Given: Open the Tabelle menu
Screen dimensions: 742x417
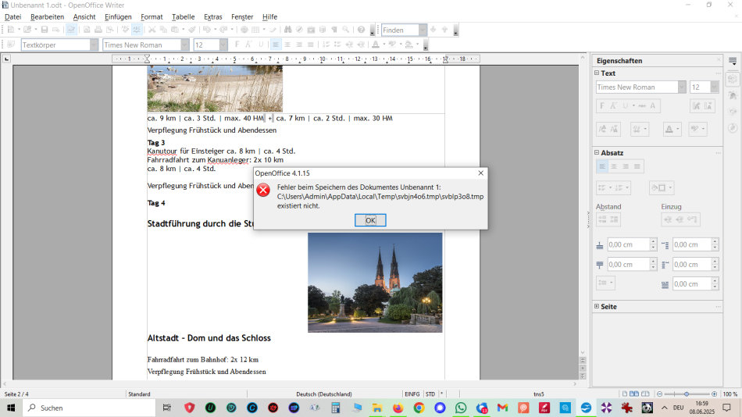Looking at the screenshot, I should coord(183,16).
